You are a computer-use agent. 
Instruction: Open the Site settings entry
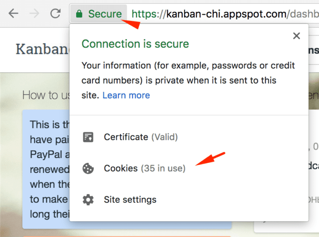click(x=130, y=200)
